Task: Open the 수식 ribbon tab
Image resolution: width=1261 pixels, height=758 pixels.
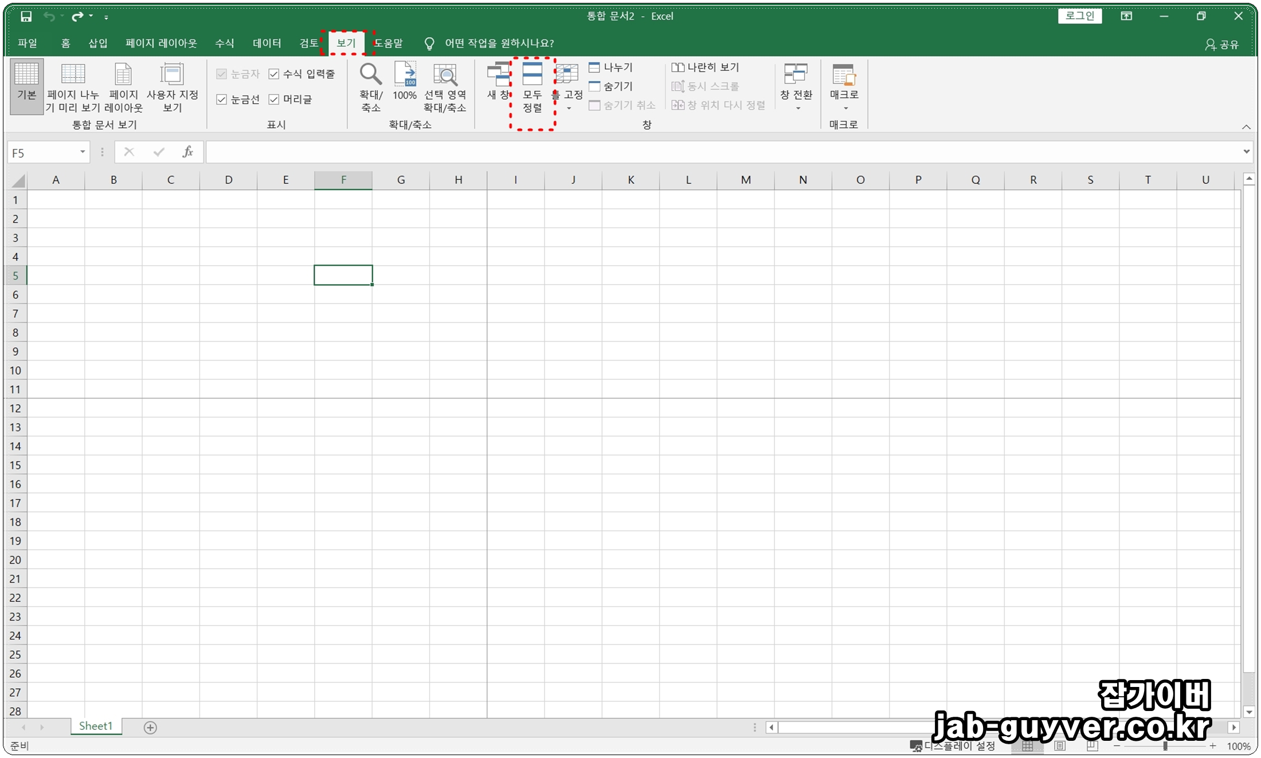Action: [224, 44]
